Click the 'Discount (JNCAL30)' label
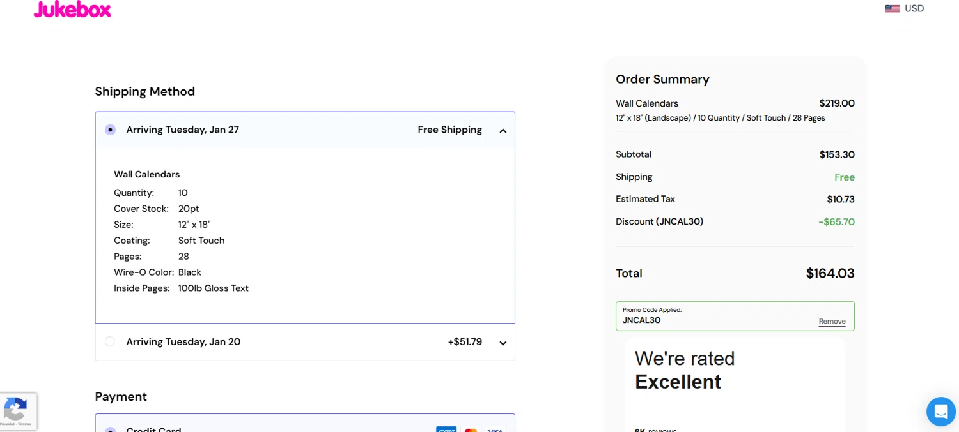 (x=659, y=221)
